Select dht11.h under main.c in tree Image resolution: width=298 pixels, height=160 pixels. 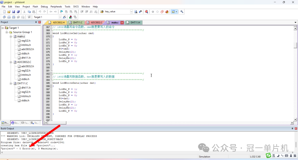(24, 58)
